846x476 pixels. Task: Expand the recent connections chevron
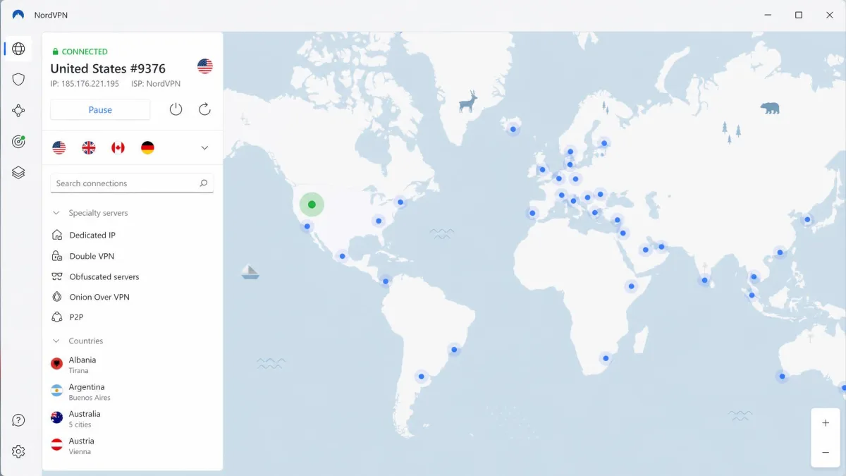pos(204,148)
